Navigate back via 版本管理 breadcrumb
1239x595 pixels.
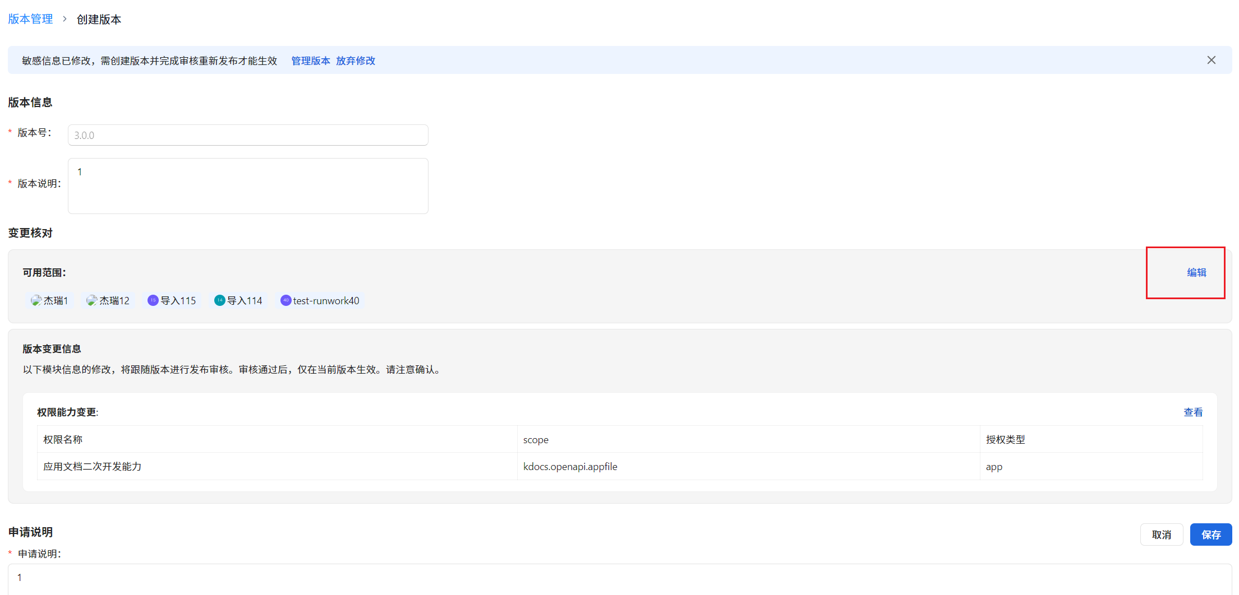[30, 18]
